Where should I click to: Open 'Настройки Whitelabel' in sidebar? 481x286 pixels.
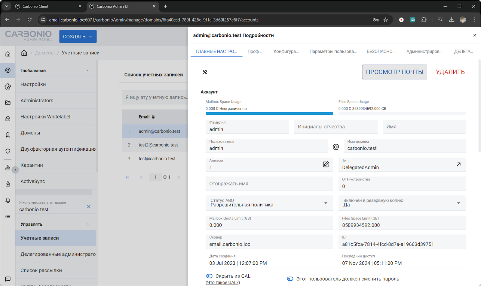56,117
